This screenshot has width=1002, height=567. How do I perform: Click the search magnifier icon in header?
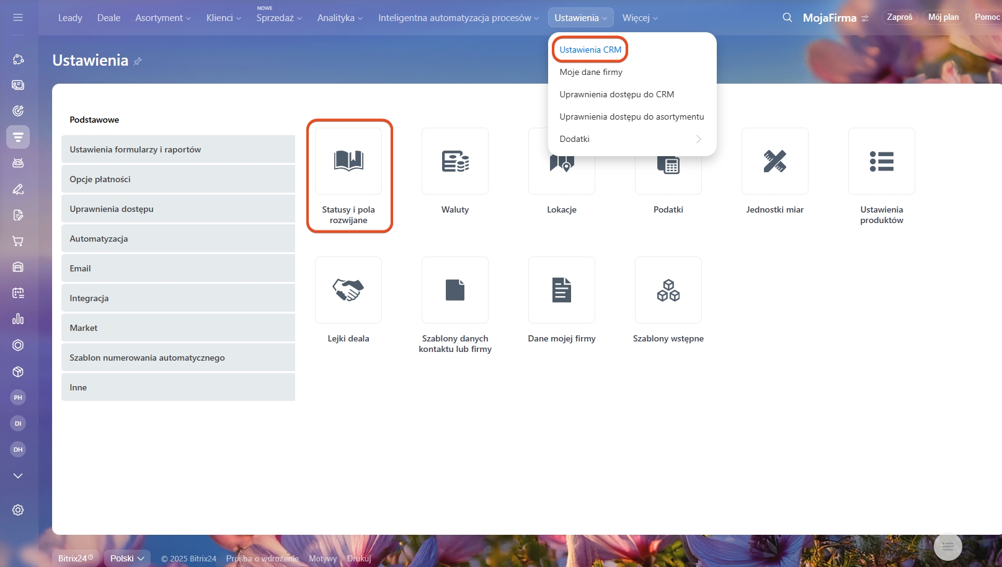click(x=787, y=17)
